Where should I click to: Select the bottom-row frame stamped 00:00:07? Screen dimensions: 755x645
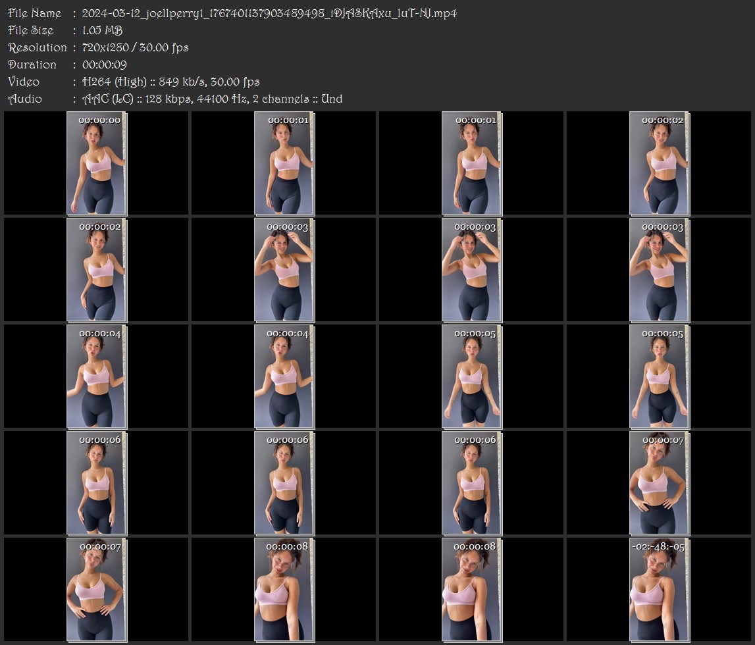click(x=96, y=590)
